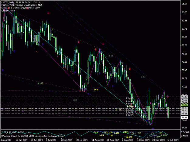
Task: Click the 'Fib S2' level label
Action: 130,112
